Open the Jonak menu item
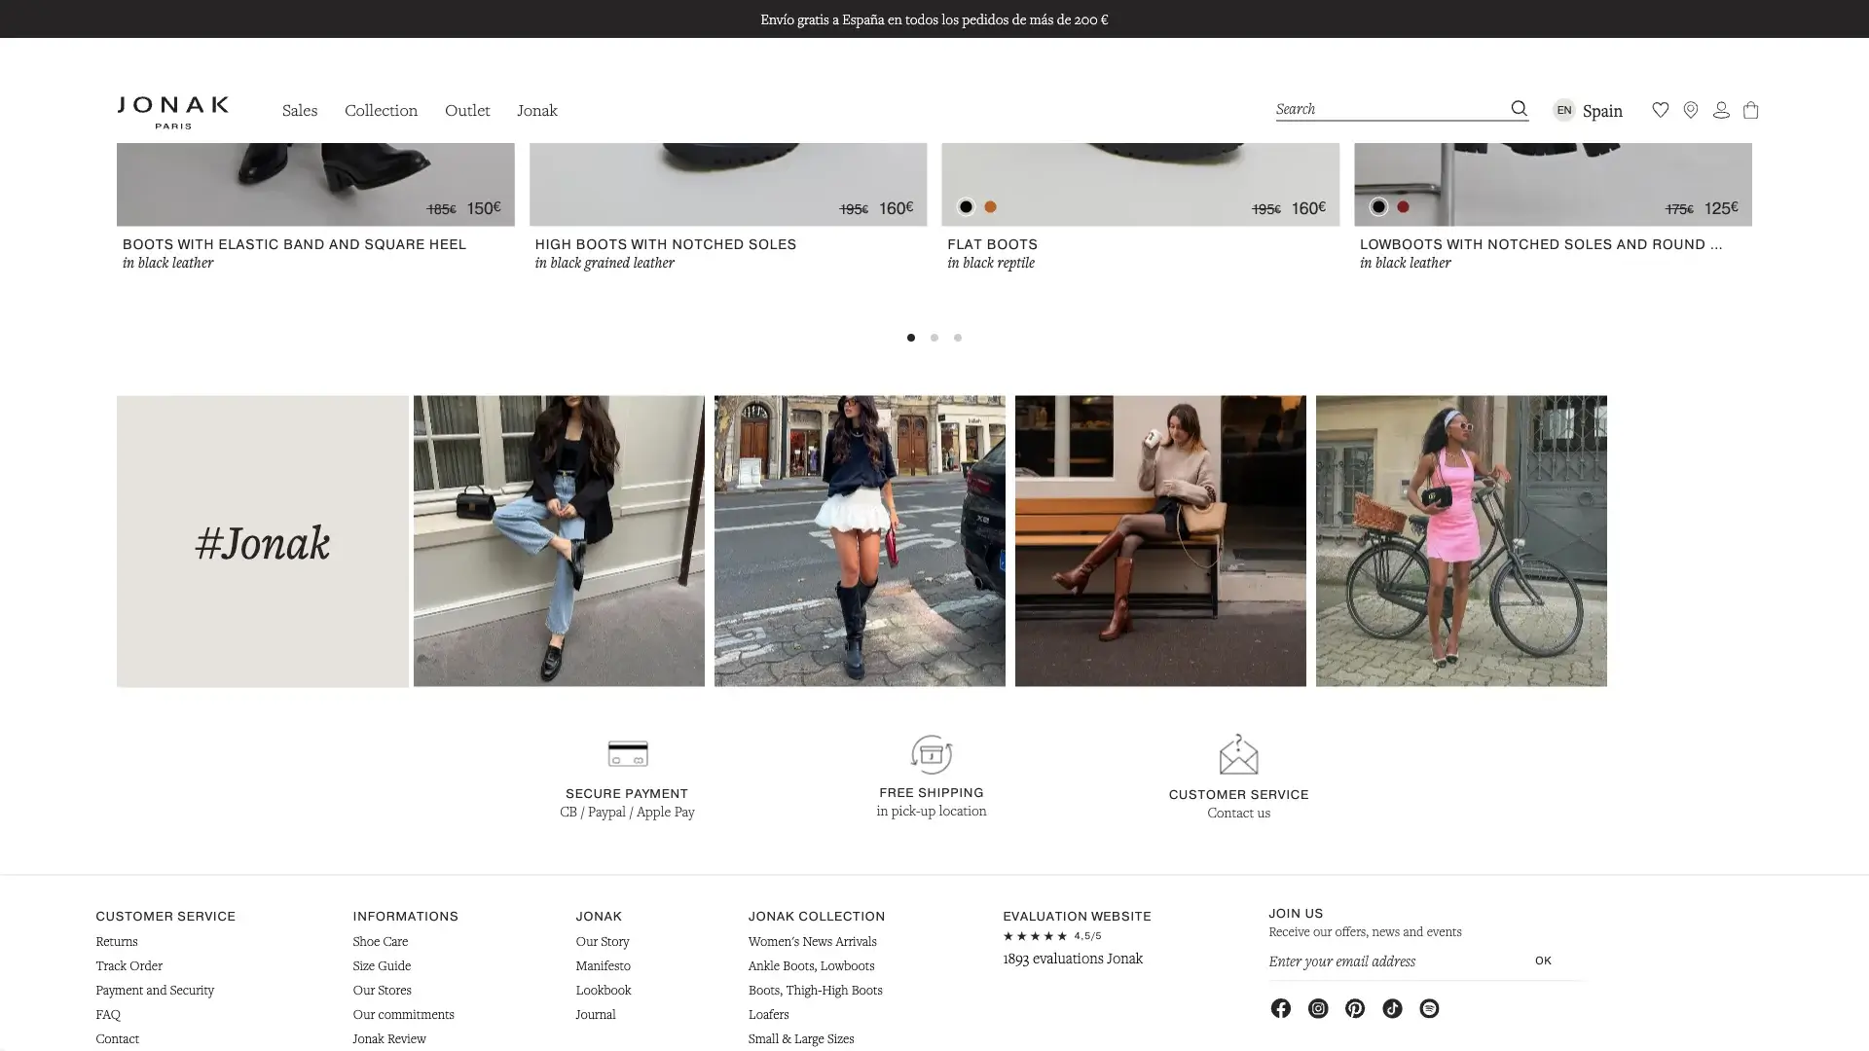Image resolution: width=1869 pixels, height=1051 pixels. coord(537,110)
